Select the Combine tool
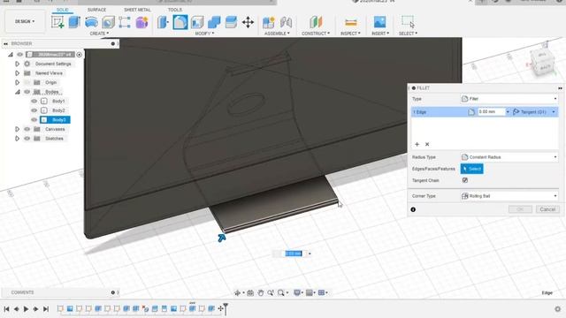 tap(214, 22)
